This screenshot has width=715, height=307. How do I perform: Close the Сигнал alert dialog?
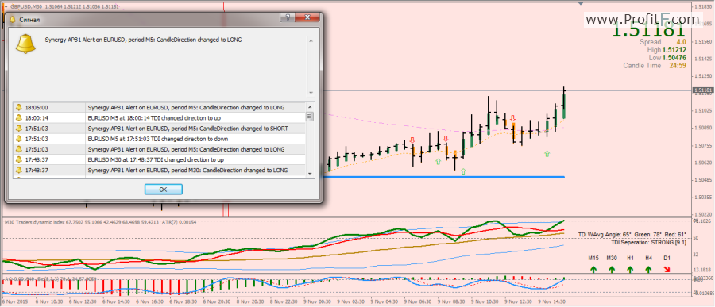pos(307,17)
